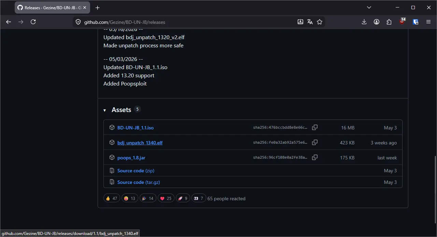Click the package icon beside bdj_unpatch_1340.elf
Image resolution: width=437 pixels, height=237 pixels.
[112, 142]
